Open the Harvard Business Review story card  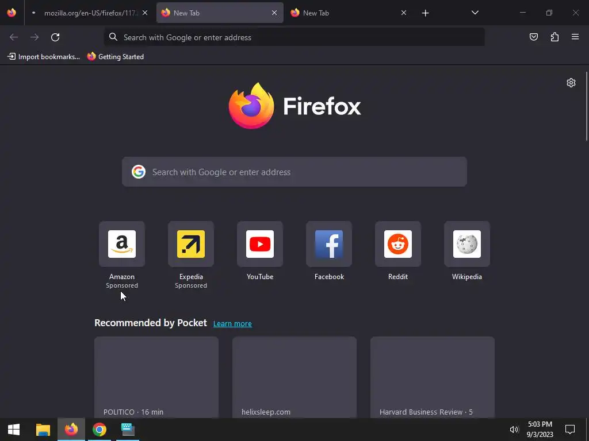[433, 377]
